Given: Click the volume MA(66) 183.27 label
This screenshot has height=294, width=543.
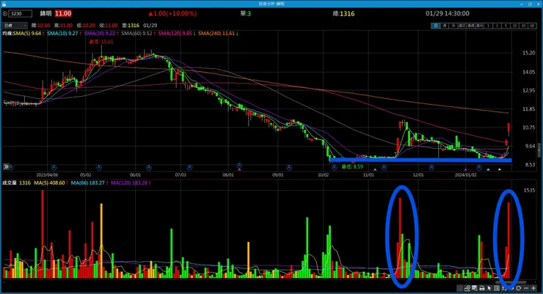Looking at the screenshot, I should click(x=87, y=183).
